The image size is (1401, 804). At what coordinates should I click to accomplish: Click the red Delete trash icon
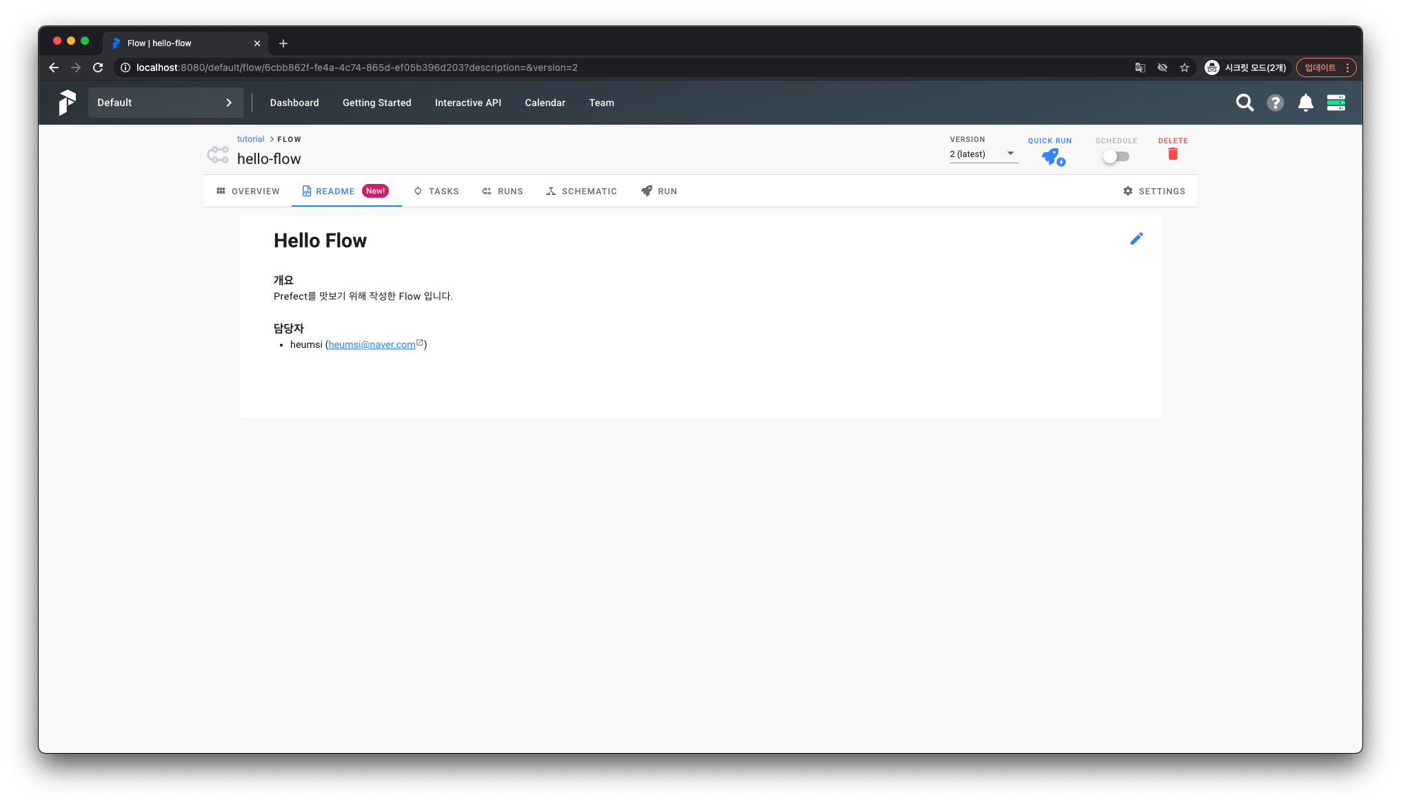(1172, 154)
